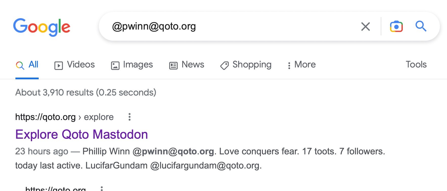The width and height of the screenshot is (447, 191).
Task: Open the News results tab
Action: click(193, 65)
